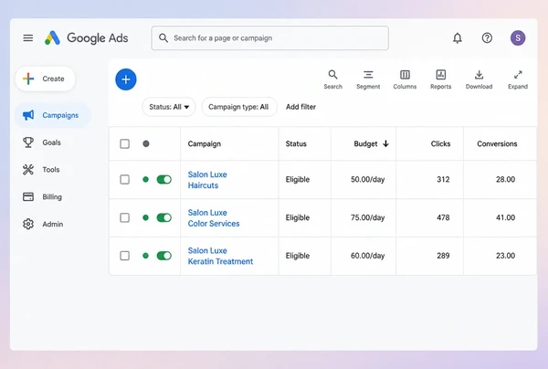Open the Salon Luxe Keratin Treatment link

(220, 256)
